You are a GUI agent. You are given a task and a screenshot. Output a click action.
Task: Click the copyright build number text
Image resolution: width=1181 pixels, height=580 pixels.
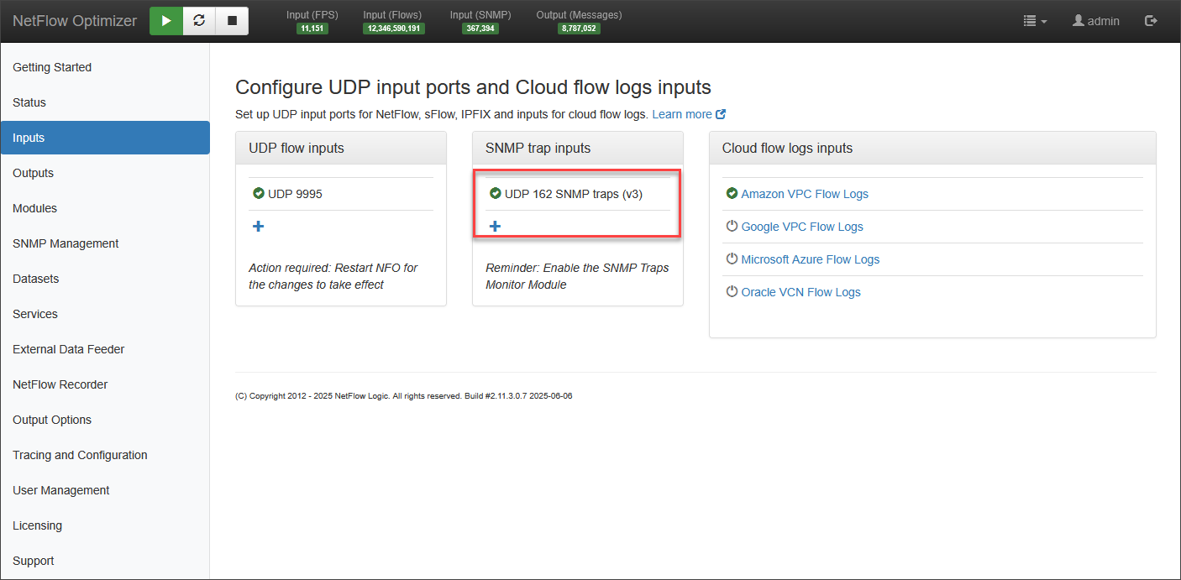pyautogui.click(x=404, y=396)
